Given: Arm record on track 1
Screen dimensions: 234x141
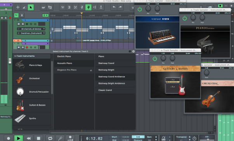Looking at the screenshot, I should (x=27, y=24).
